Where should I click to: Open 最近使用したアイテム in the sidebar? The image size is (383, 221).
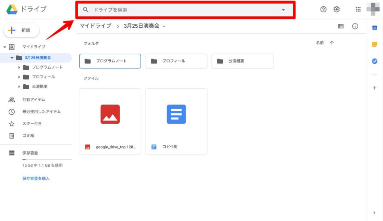pos(42,112)
